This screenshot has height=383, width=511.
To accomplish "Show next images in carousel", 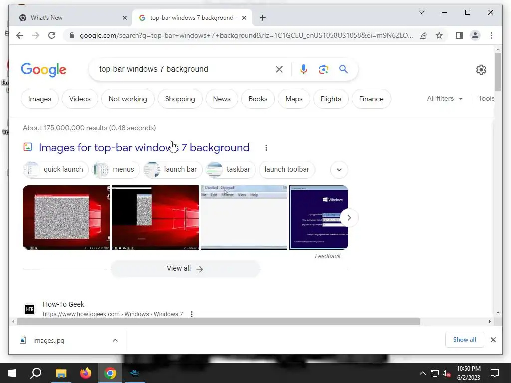I will coord(349,218).
